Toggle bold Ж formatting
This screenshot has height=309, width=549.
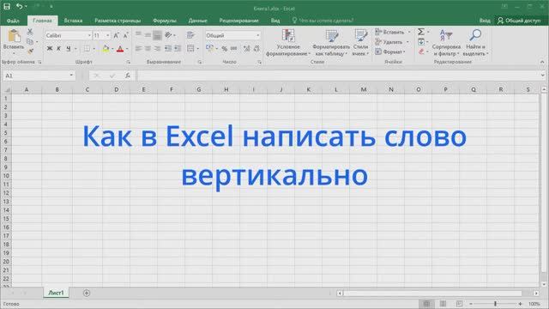click(50, 48)
